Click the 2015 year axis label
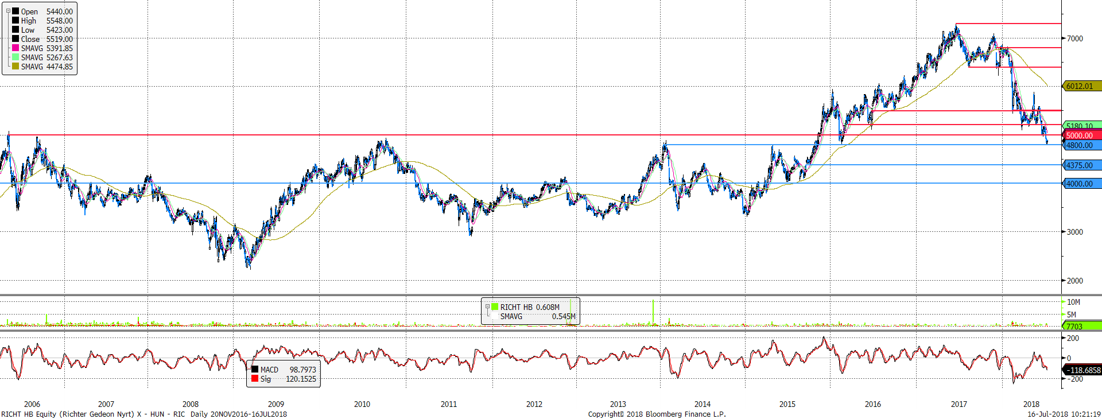 coord(787,404)
